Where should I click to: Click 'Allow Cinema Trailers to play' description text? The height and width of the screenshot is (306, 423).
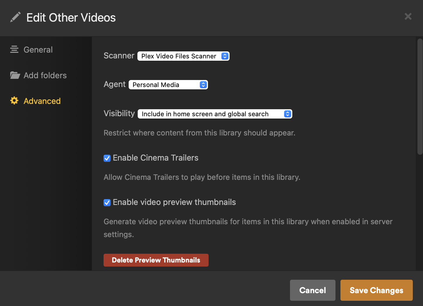[202, 177]
